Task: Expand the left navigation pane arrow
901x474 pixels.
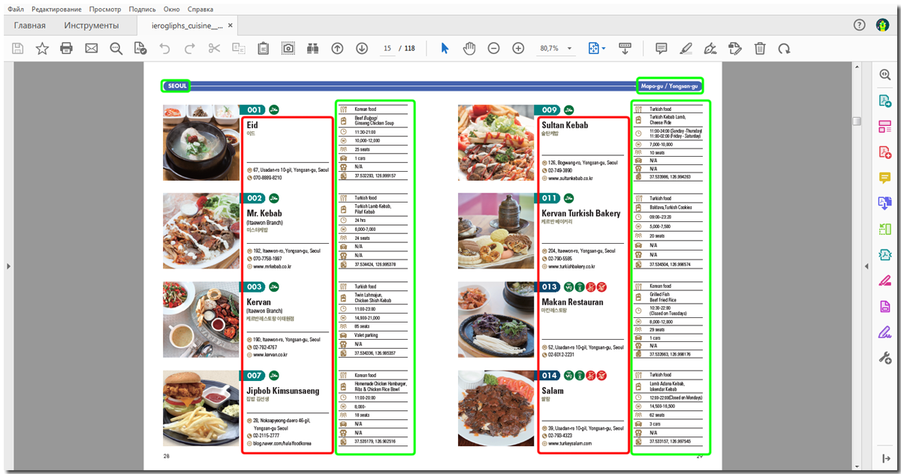Action: click(x=8, y=266)
